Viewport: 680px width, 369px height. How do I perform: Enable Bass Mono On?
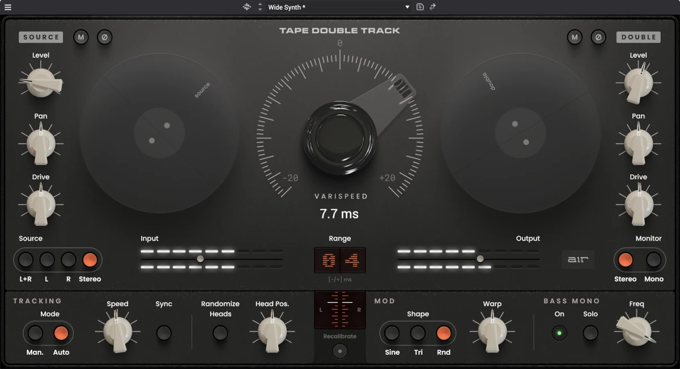click(x=559, y=334)
